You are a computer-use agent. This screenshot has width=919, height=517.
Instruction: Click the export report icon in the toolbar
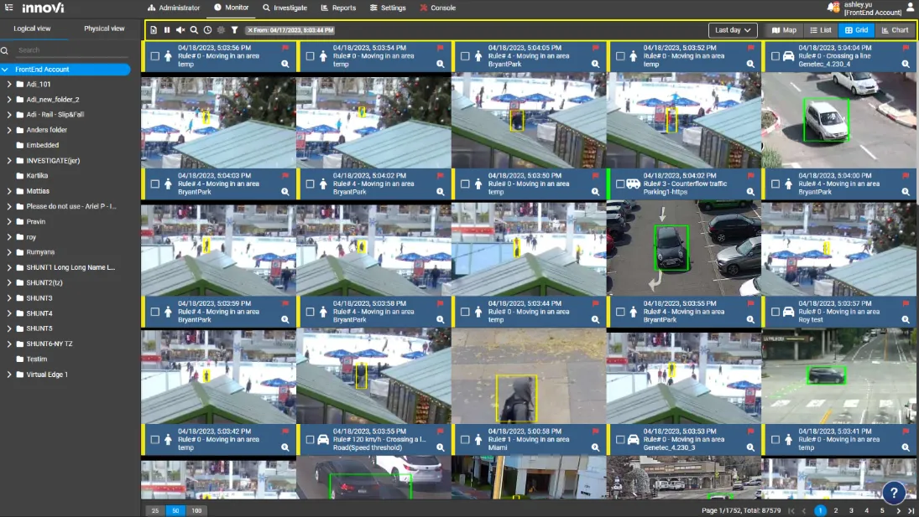click(154, 30)
